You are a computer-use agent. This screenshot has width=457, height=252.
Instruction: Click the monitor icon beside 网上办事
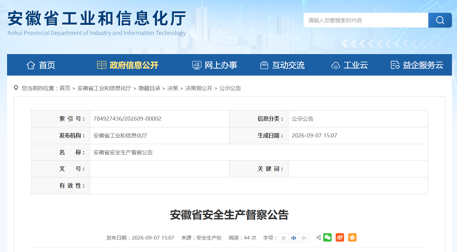point(196,65)
